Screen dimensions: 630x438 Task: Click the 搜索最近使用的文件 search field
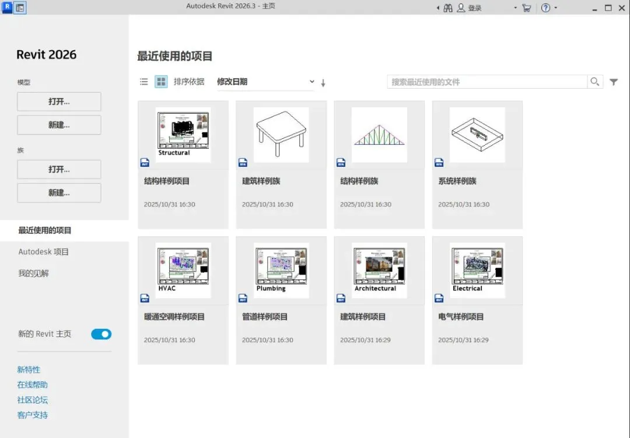tap(487, 82)
